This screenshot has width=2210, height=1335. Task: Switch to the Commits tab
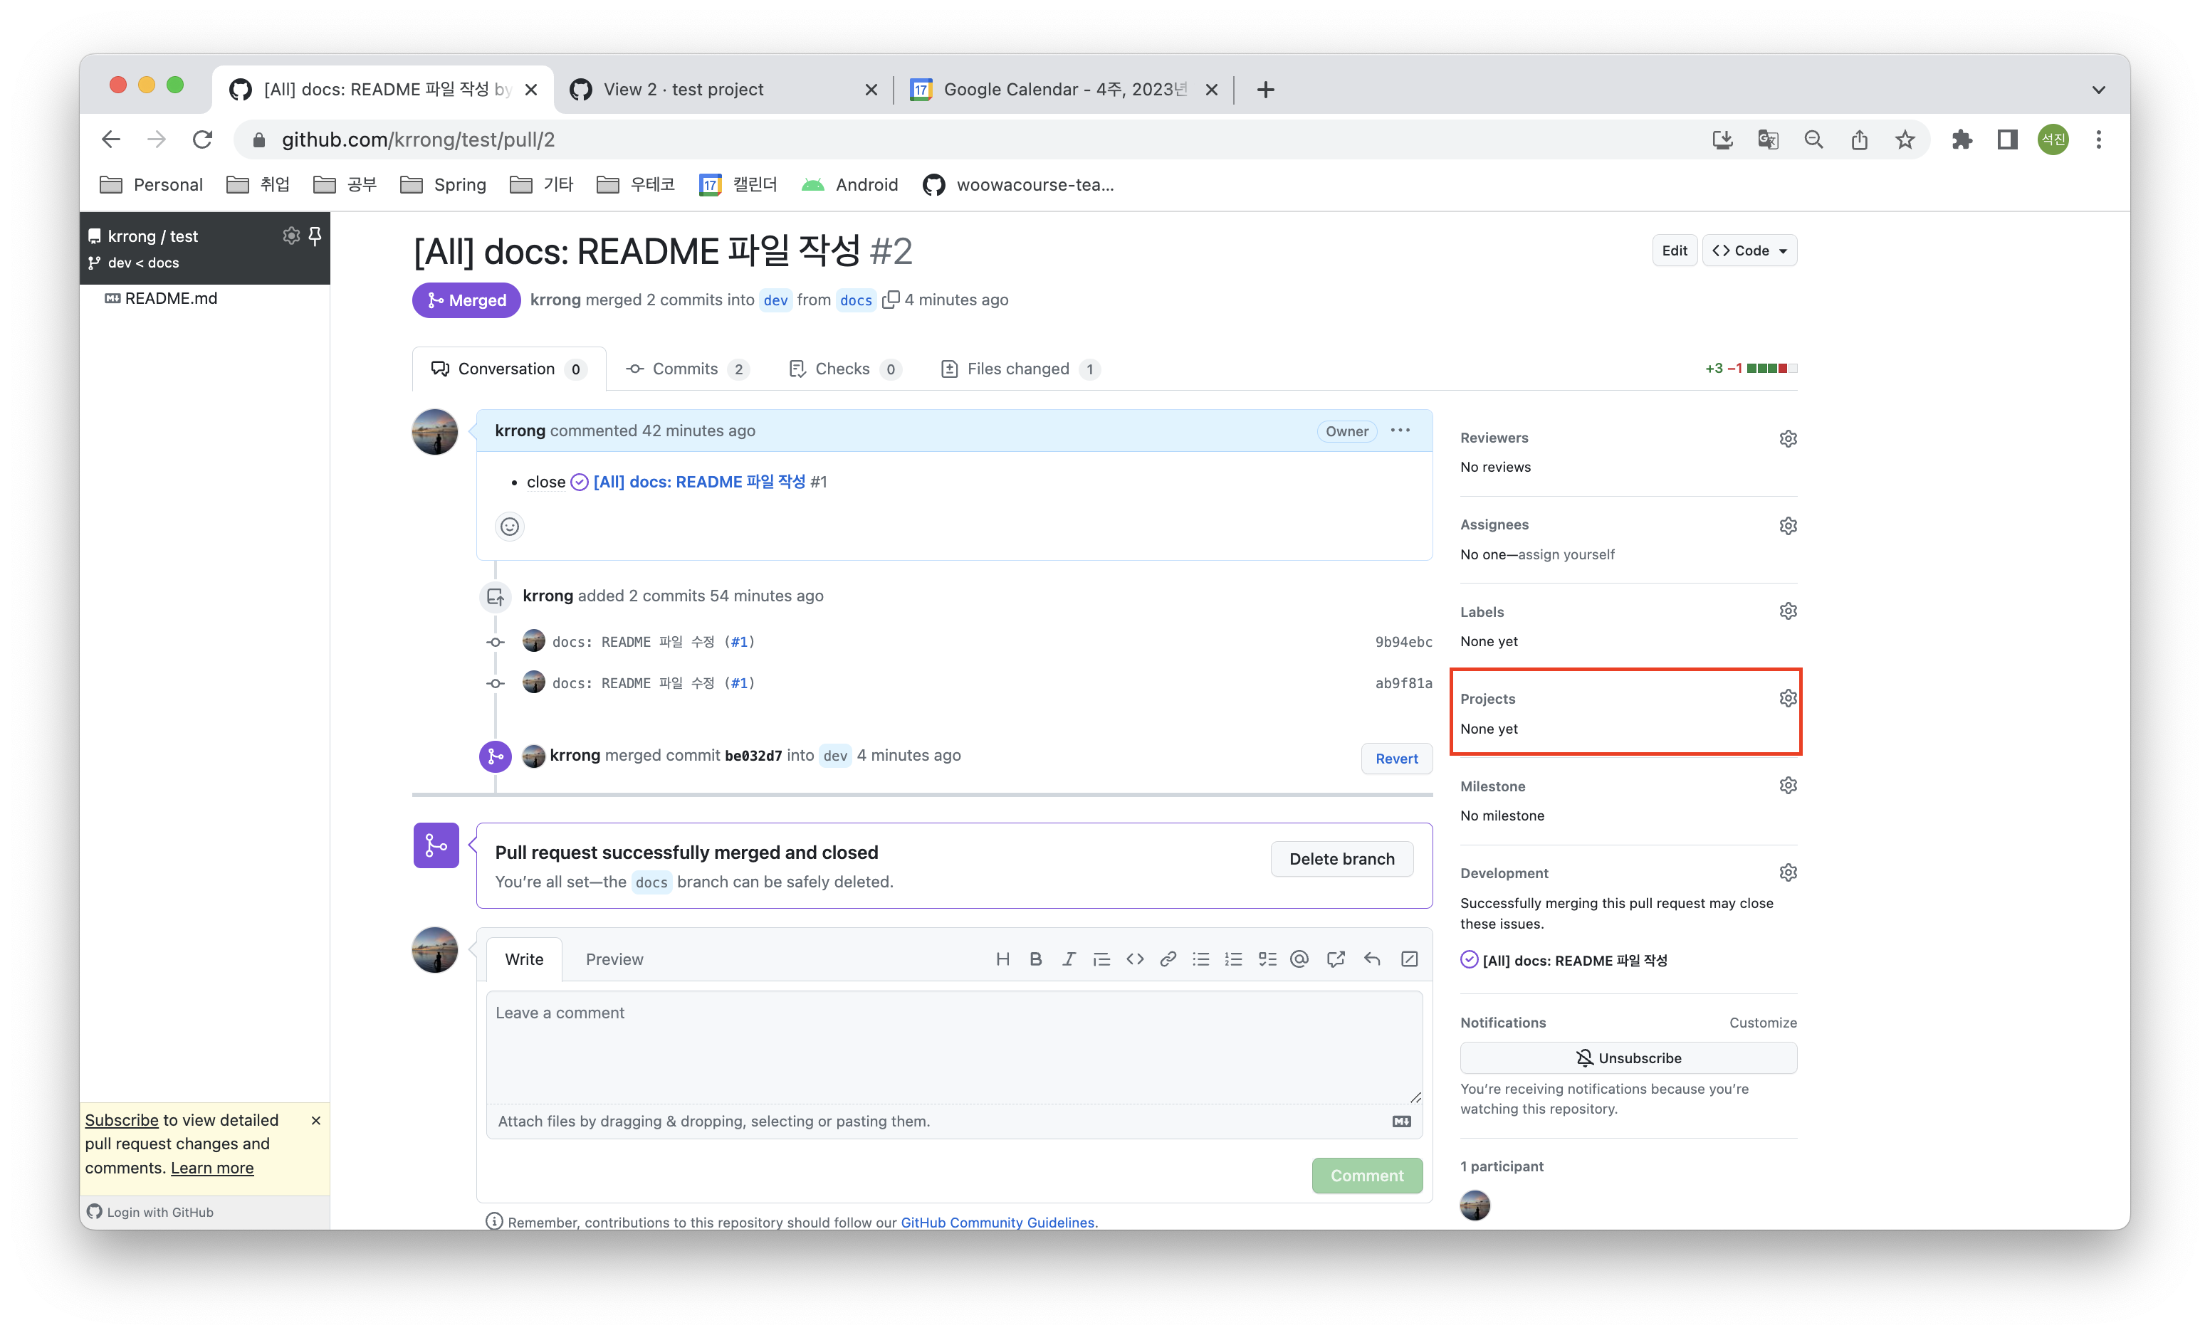687,369
